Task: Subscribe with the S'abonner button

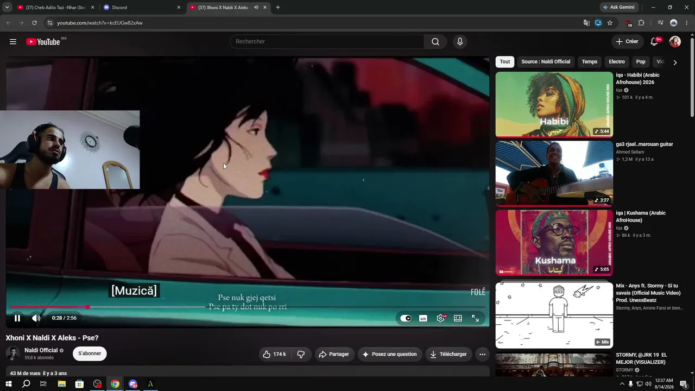Action: (90, 354)
